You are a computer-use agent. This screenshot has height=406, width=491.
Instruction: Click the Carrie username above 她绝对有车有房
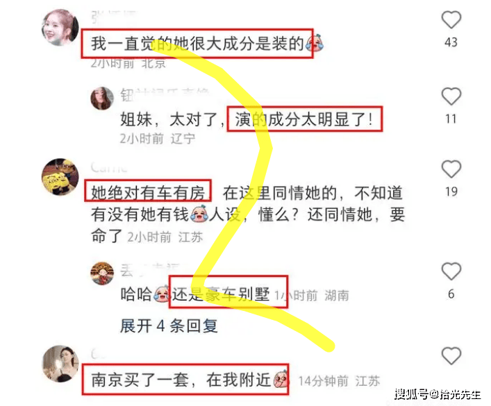(x=109, y=167)
